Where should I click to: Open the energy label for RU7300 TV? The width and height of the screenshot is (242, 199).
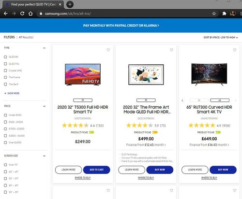(x=218, y=132)
